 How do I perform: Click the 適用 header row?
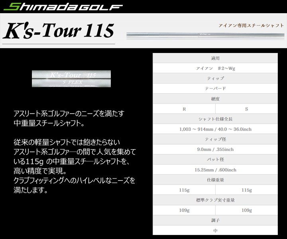[x=215, y=58]
